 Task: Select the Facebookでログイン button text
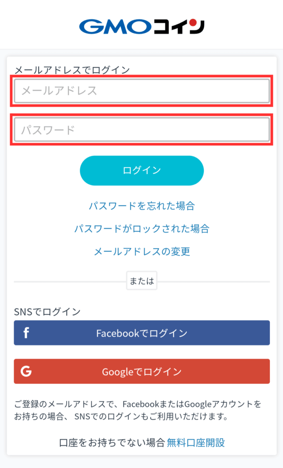tap(141, 333)
